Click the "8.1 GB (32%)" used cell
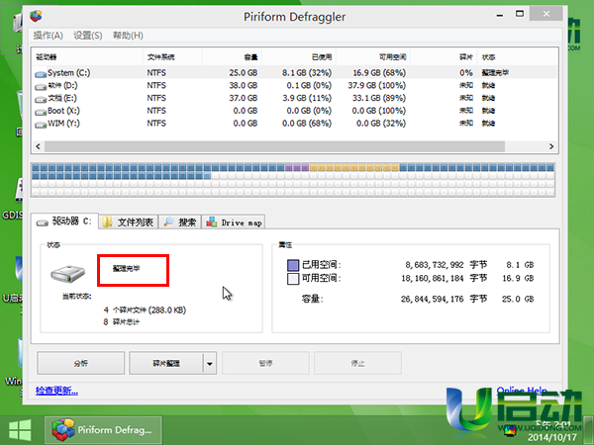 [307, 72]
